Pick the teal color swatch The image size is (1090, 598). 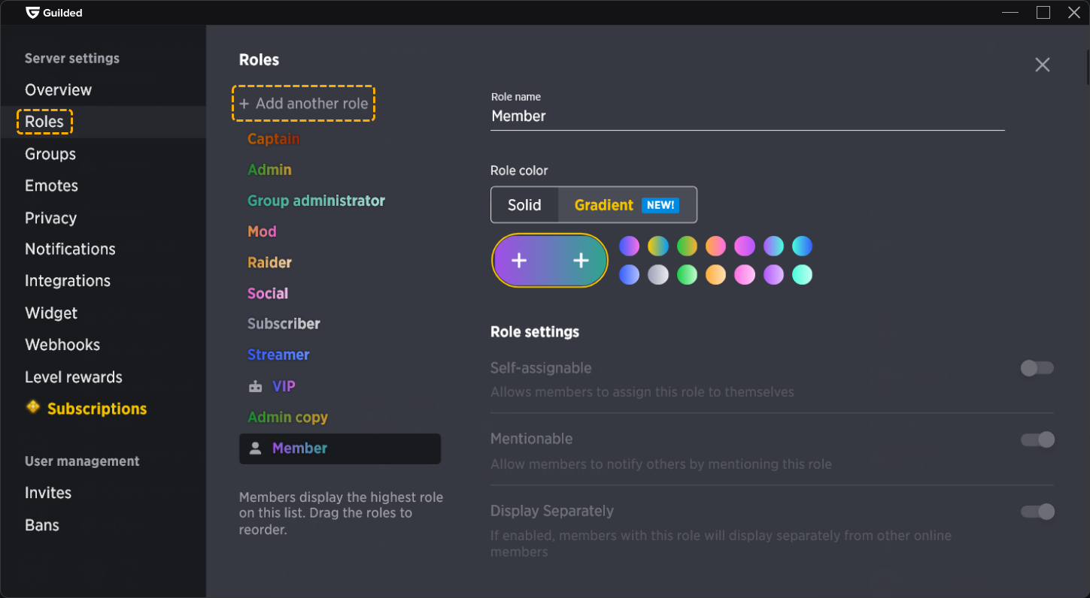(x=803, y=274)
